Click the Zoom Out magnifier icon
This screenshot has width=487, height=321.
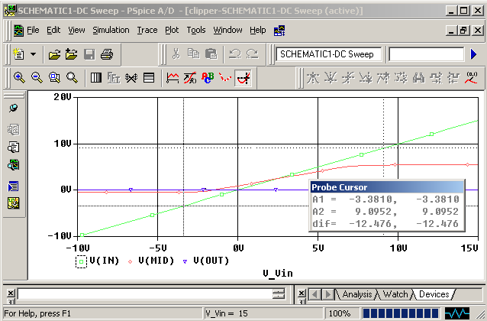point(37,77)
